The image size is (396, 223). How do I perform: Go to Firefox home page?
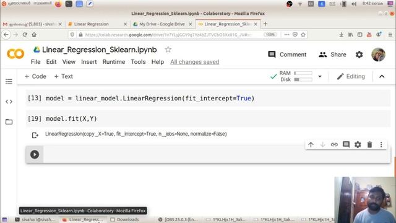point(34,35)
